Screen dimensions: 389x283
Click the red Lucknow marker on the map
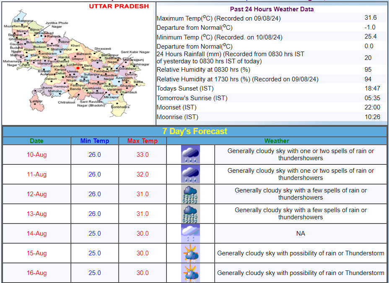pos(78,68)
